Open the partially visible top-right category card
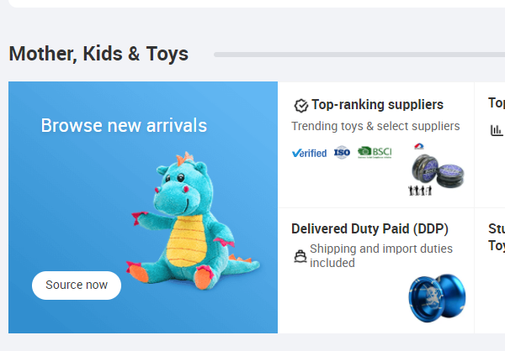This screenshot has height=351, width=505. coord(496,103)
